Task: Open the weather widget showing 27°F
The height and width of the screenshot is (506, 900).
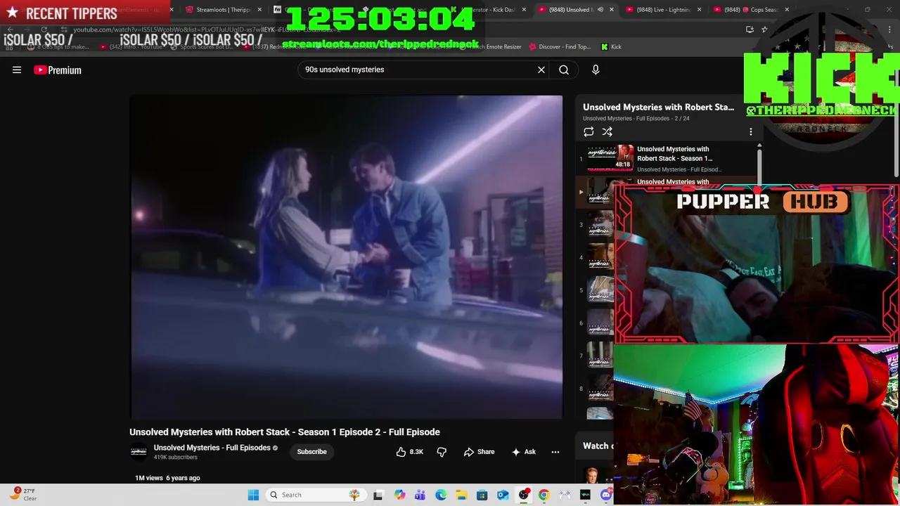Action: pos(22,495)
